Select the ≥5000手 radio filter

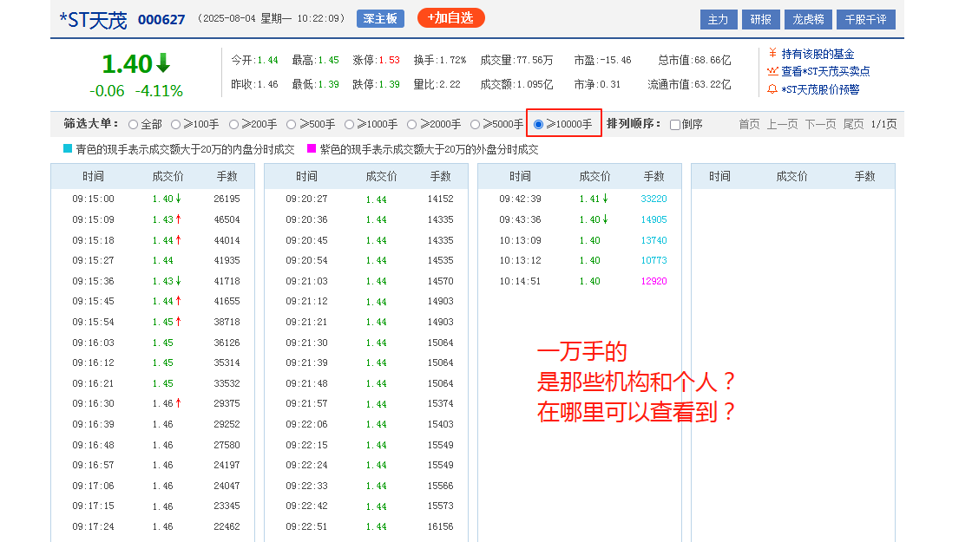pyautogui.click(x=475, y=125)
